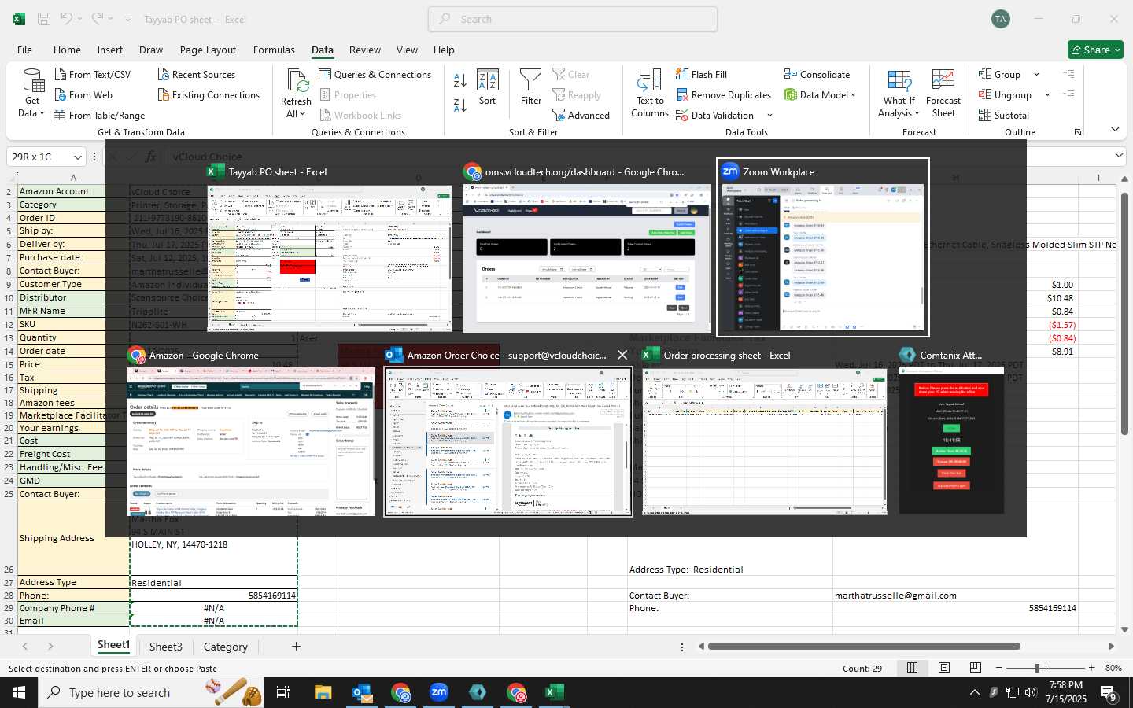Select the Sheet3 worksheet tab

pos(166,647)
